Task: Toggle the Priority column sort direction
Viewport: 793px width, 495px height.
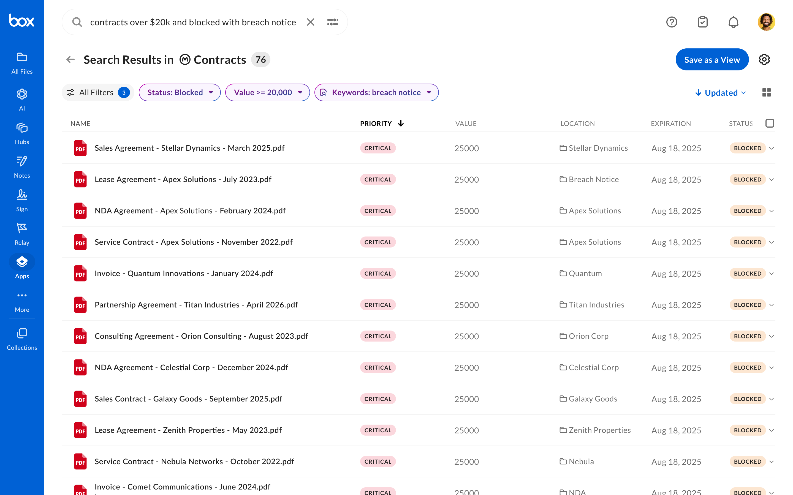Action: 401,123
